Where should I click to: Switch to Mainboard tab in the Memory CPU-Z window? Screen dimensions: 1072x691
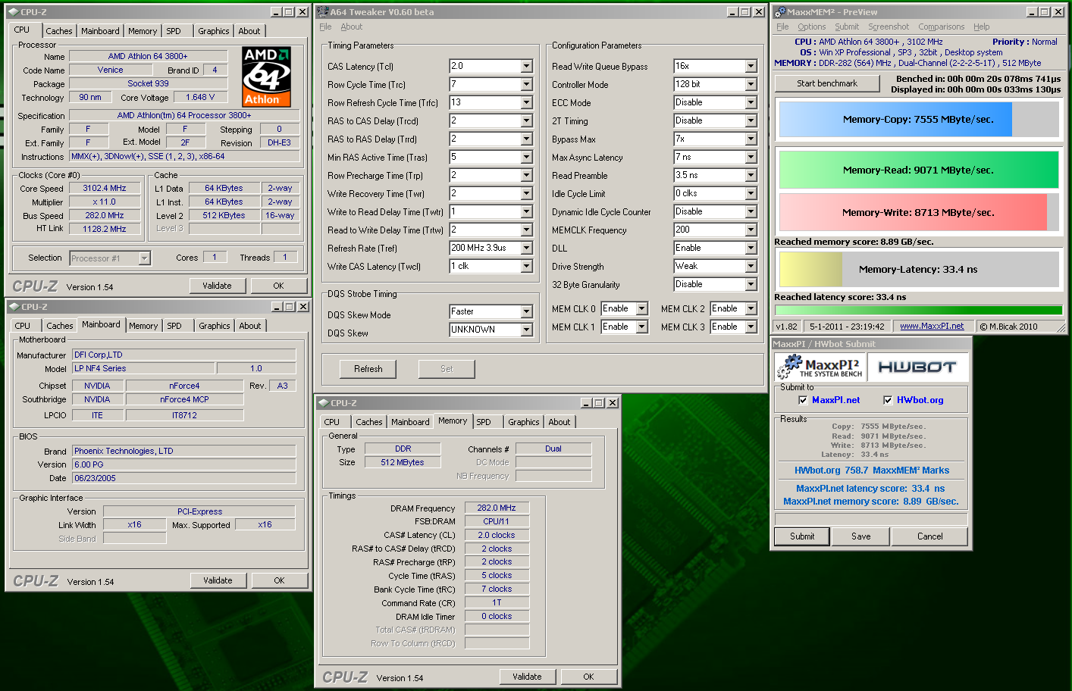click(410, 422)
